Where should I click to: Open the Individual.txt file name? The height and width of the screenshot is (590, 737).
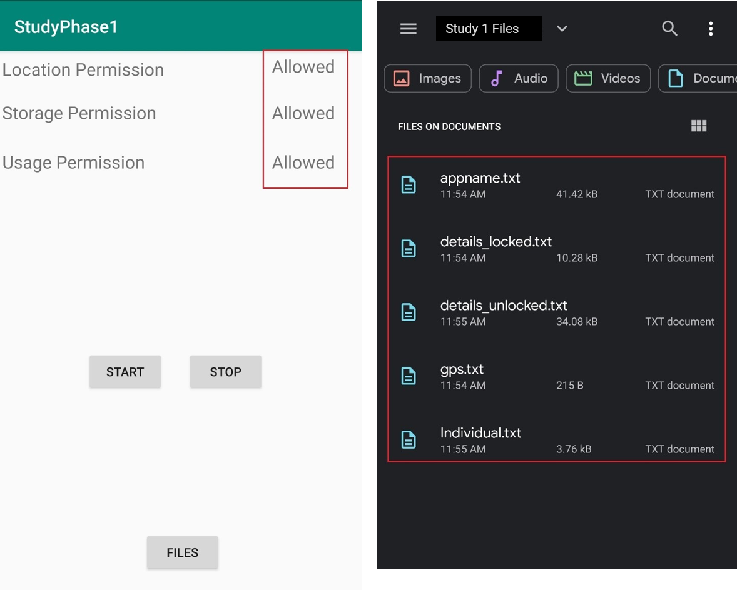coord(480,432)
